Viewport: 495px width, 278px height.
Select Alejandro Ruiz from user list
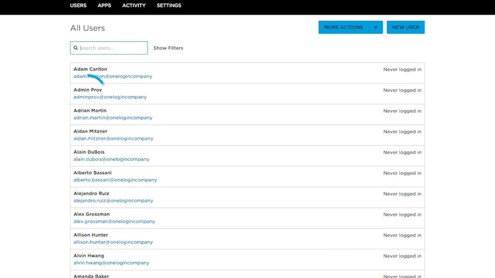tap(91, 193)
